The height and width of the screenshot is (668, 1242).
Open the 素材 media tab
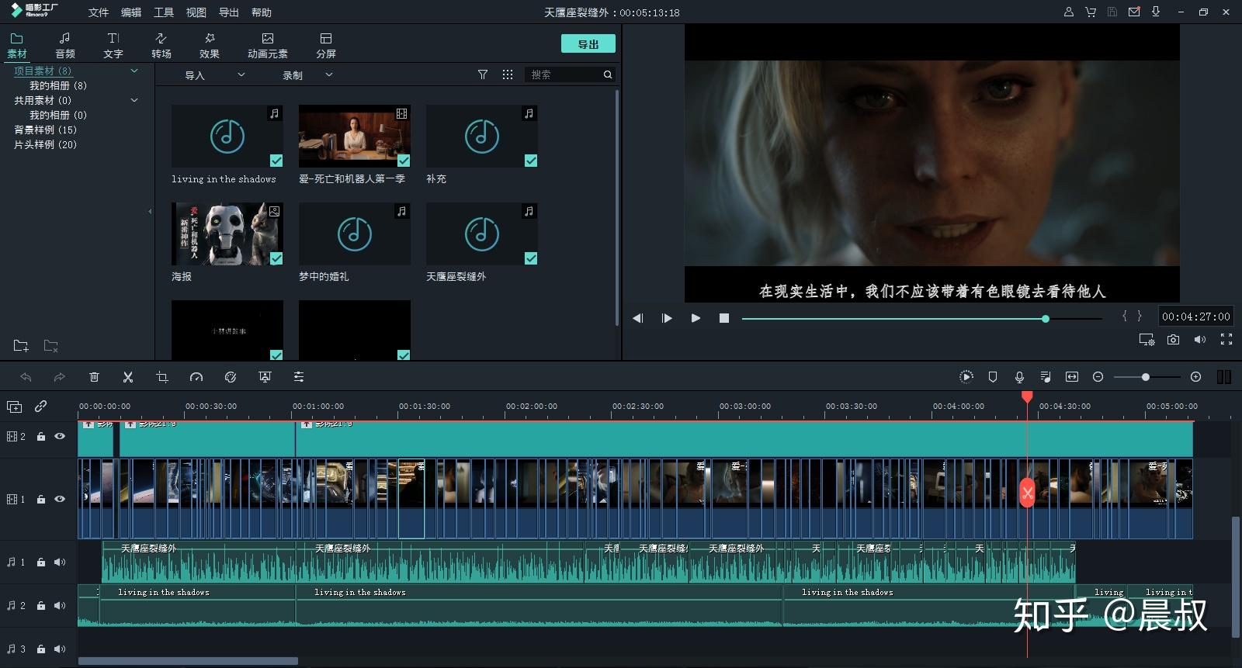(x=16, y=45)
